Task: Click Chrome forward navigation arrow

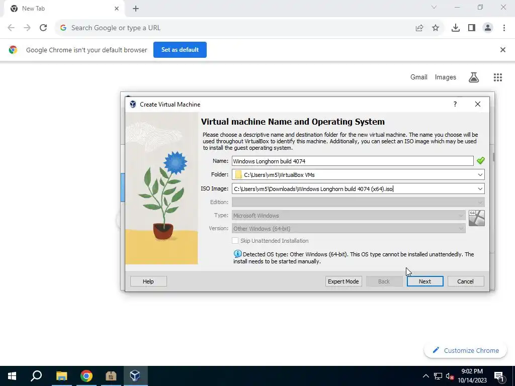Action: [x=27, y=28]
